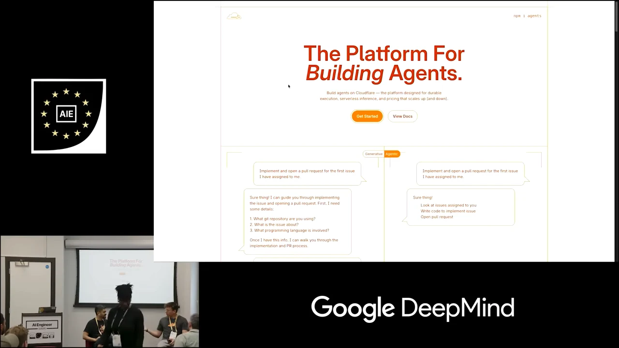Select the Agentic toggle option

click(392, 154)
